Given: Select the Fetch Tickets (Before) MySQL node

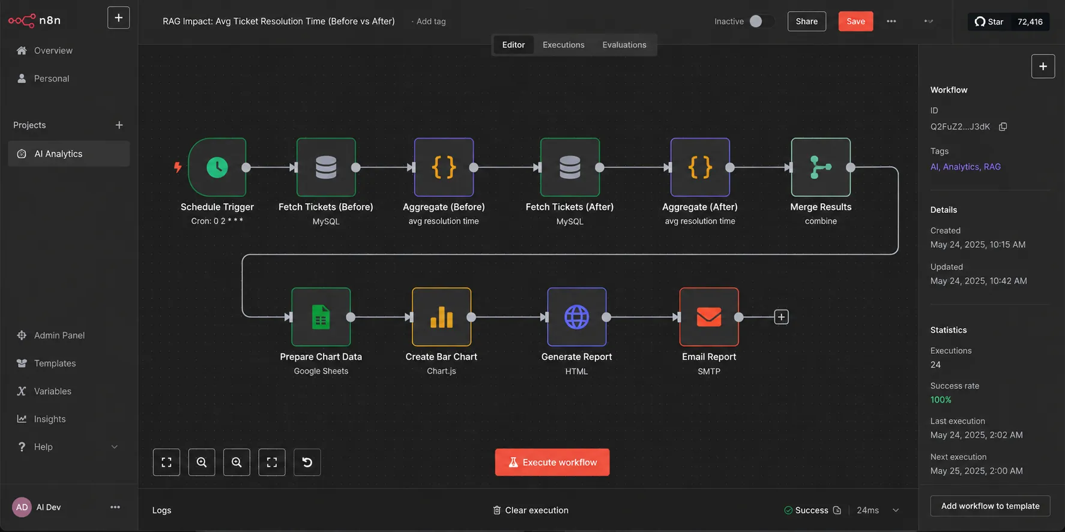Looking at the screenshot, I should [326, 167].
